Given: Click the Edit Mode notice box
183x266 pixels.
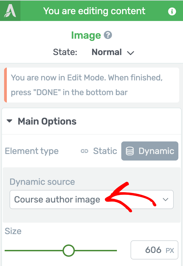Looking at the screenshot, I should [91, 85].
